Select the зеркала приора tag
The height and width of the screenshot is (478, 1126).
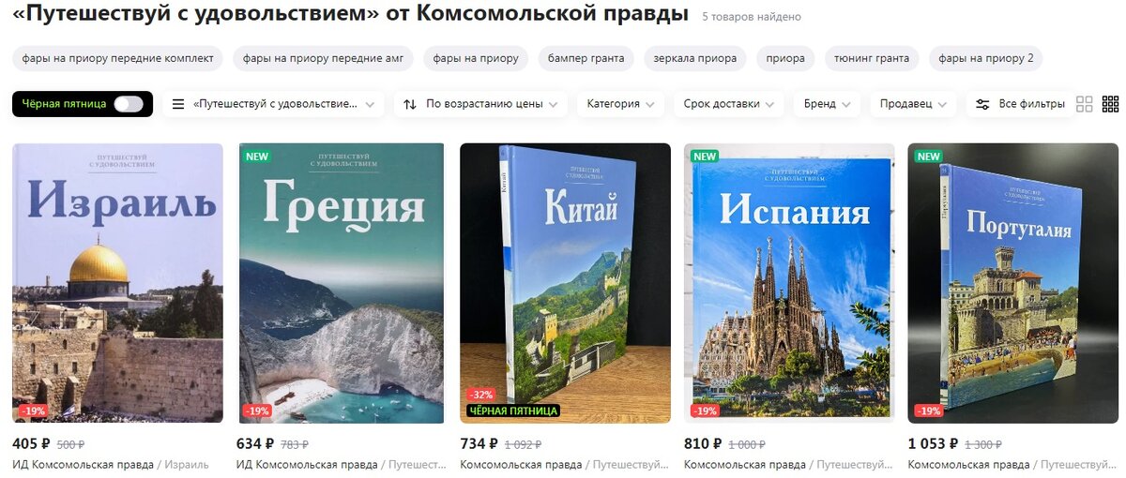tap(695, 58)
